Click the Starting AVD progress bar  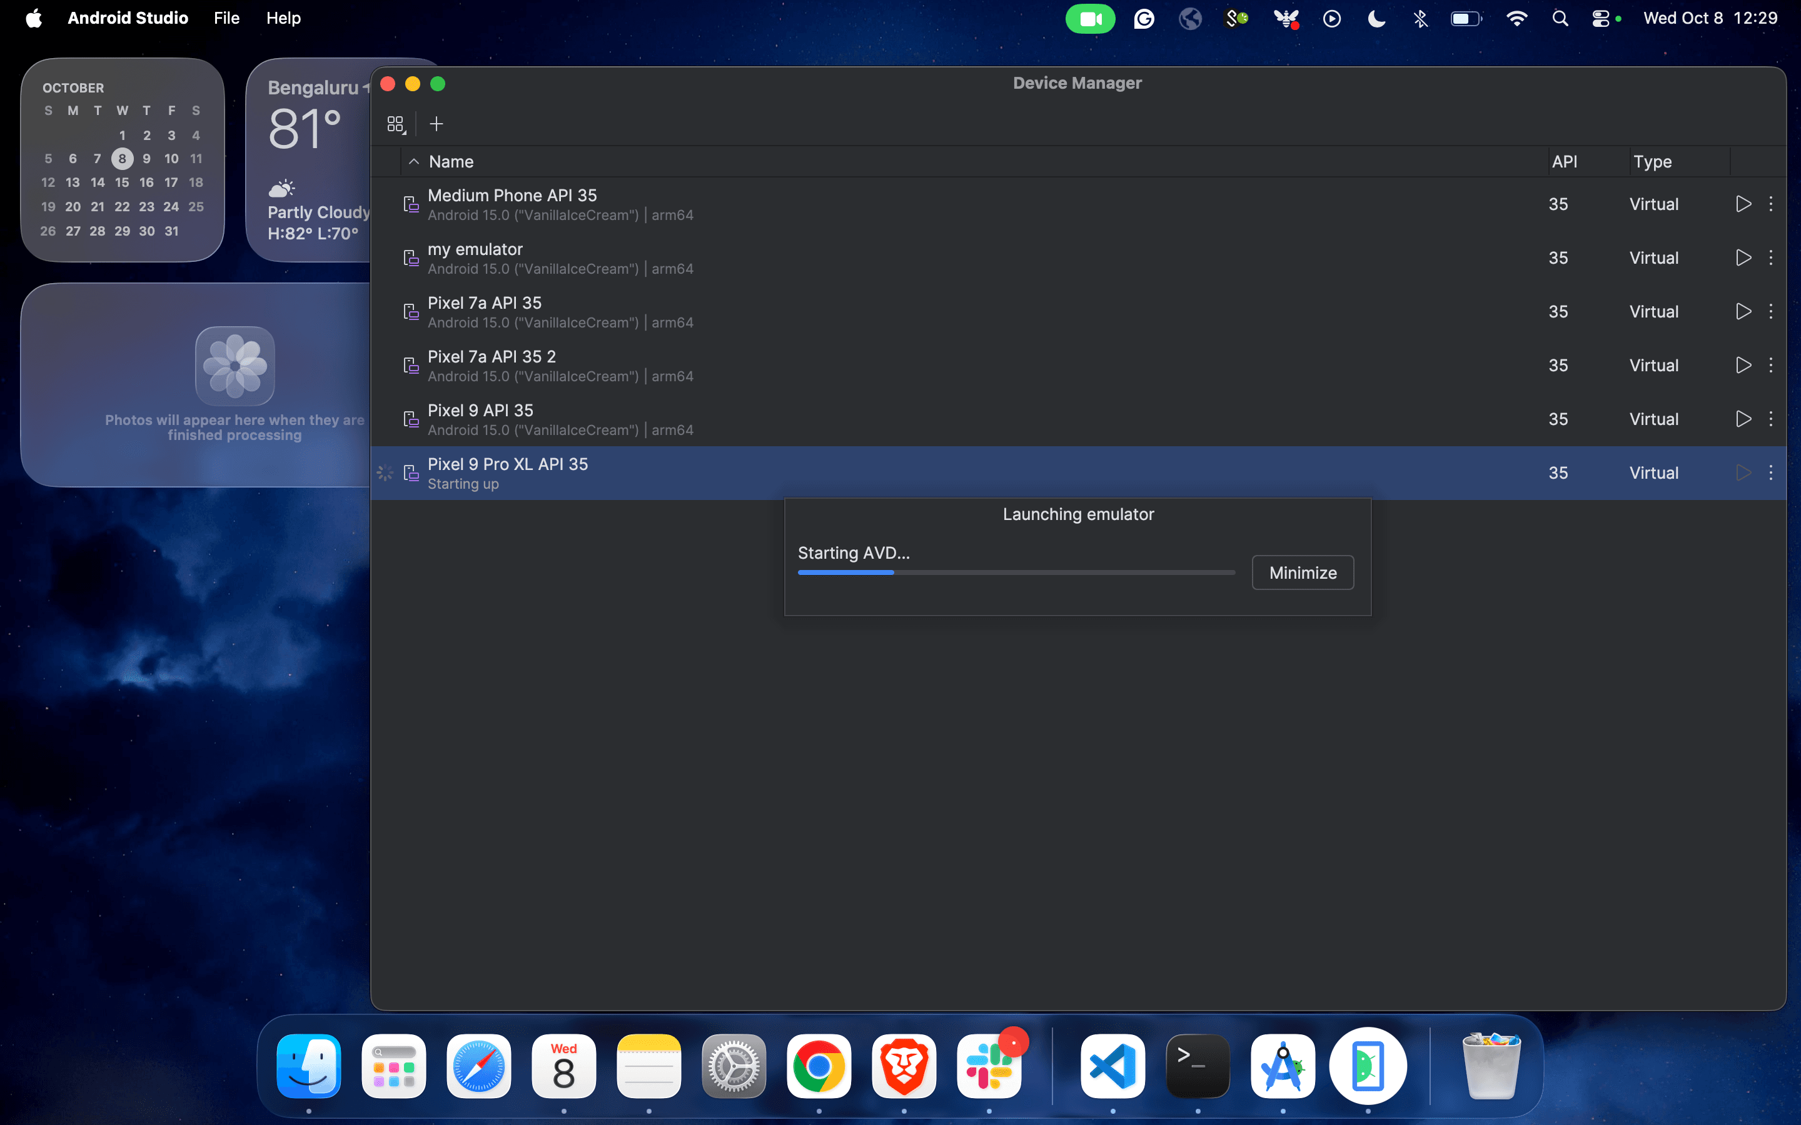(x=1015, y=572)
